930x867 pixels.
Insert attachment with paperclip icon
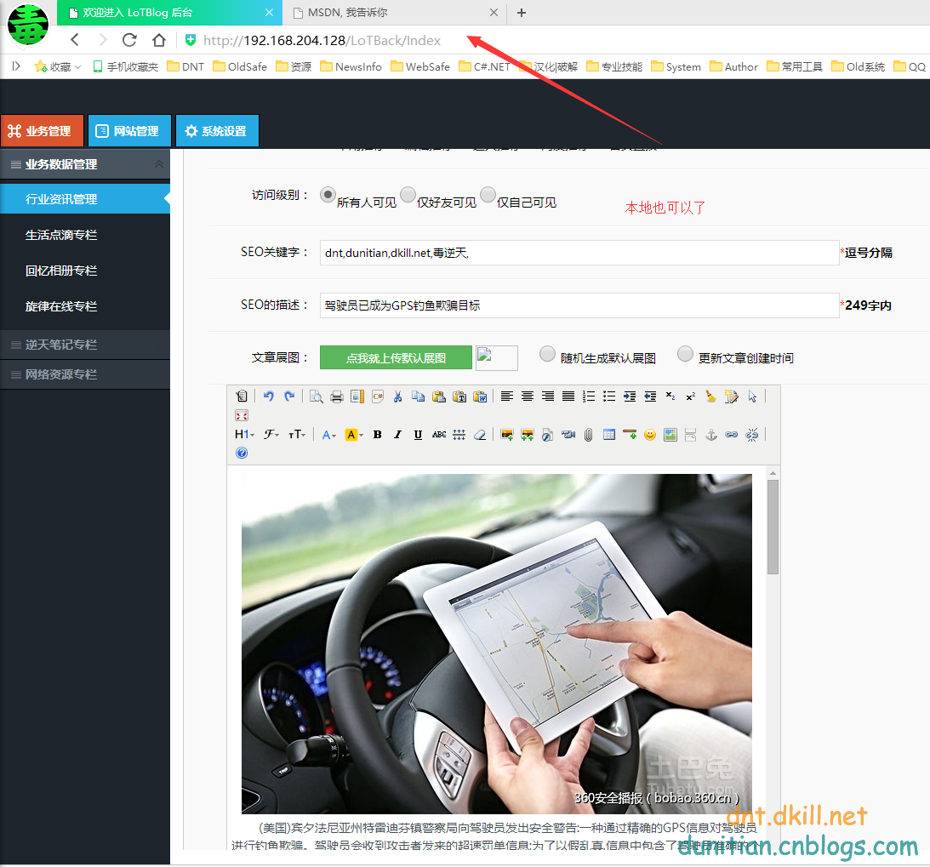click(588, 435)
